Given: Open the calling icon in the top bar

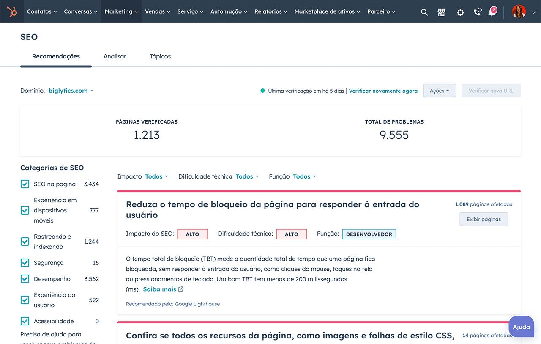Looking at the screenshot, I should (x=477, y=12).
